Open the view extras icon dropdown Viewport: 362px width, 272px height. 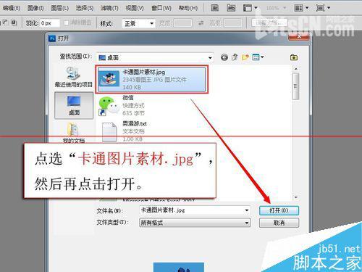click(x=250, y=8)
